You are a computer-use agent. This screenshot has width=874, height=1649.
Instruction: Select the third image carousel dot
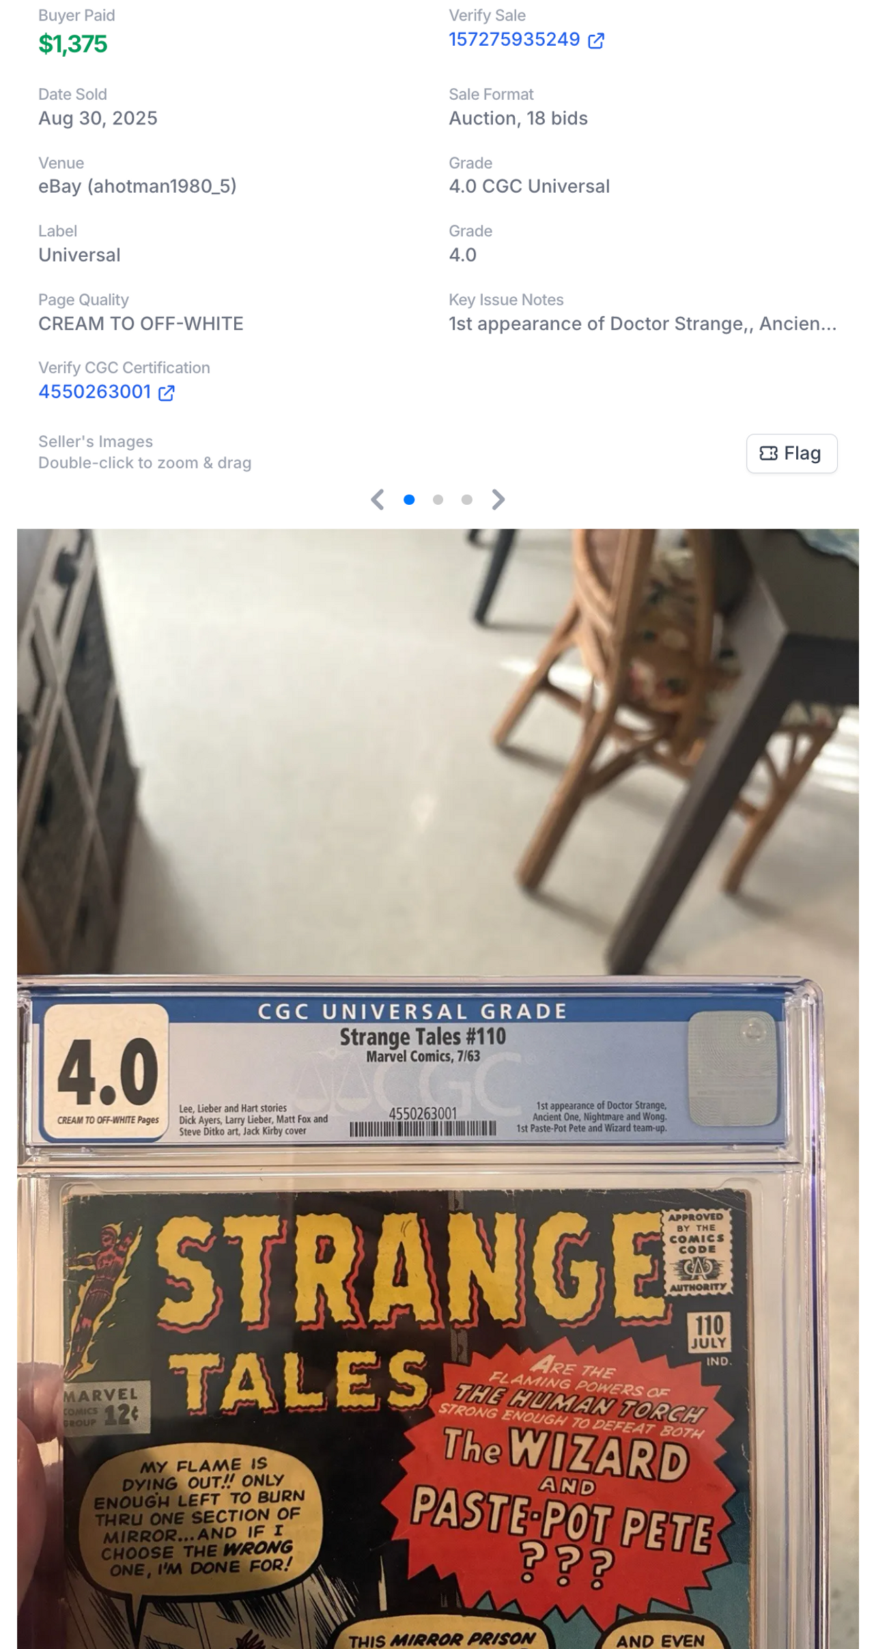tap(466, 500)
